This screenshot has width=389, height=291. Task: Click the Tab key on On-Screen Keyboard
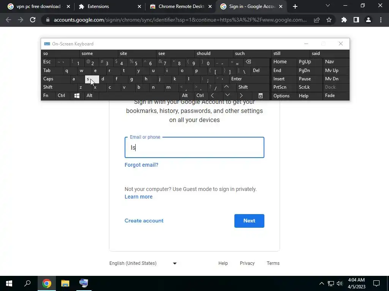52,70
